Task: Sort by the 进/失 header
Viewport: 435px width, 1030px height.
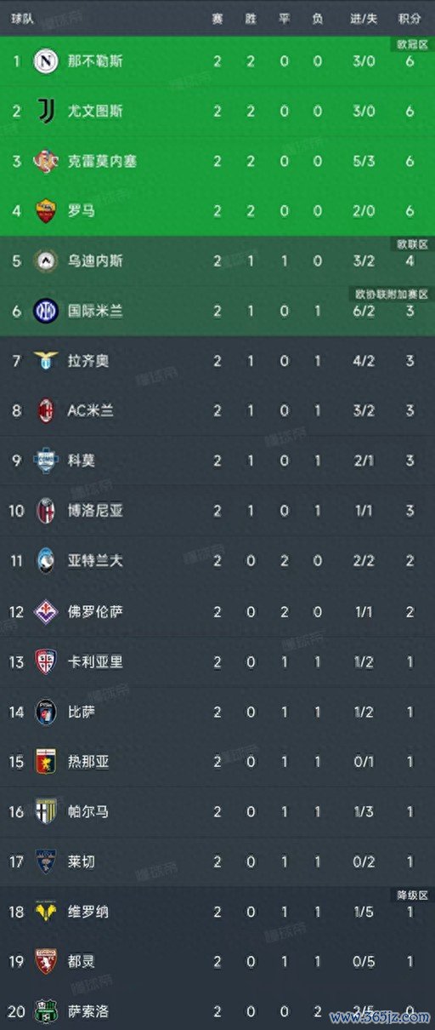Action: [x=363, y=19]
